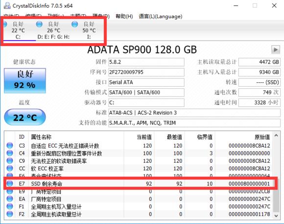Image resolution: width=284 pixels, height=224 pixels.
Task: Click the blue status orb above C:
Action: pos(5,24)
